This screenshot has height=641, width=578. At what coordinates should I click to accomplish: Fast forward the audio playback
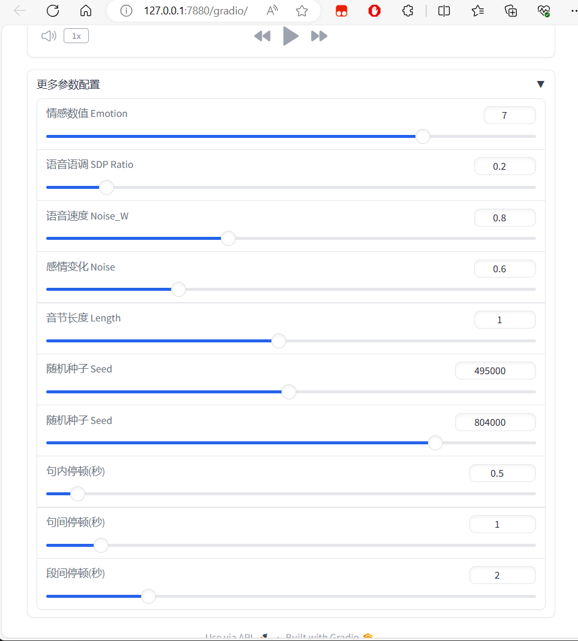click(319, 36)
